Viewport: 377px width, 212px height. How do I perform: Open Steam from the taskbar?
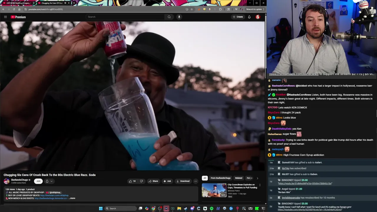point(185,208)
